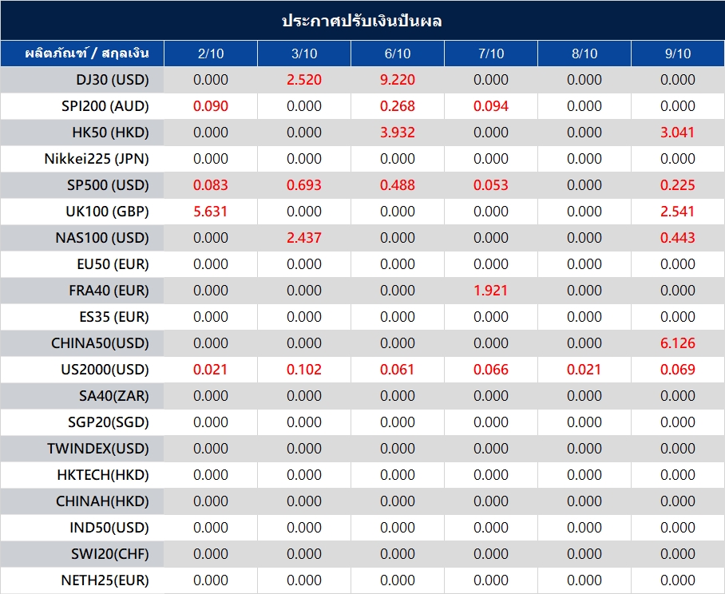
Task: Click the Nikkei225 (JPN) row label
Action: [97, 159]
